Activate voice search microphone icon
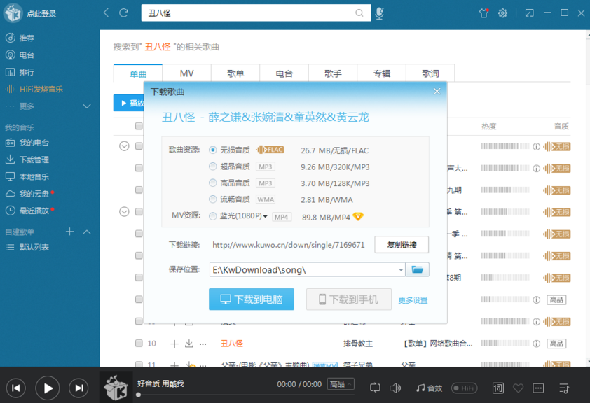This screenshot has width=590, height=403. point(379,13)
